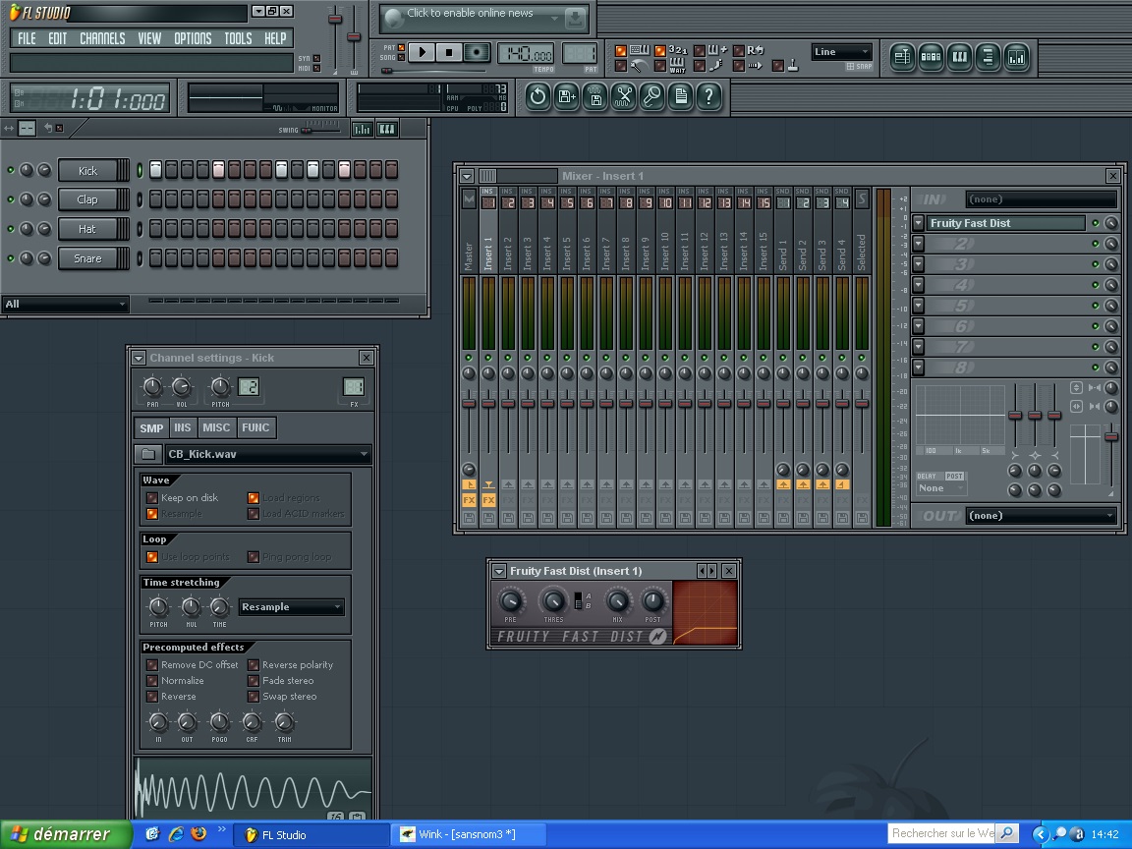Switch sequencer to graph editor view icon
This screenshot has height=849, width=1132.
click(x=362, y=130)
